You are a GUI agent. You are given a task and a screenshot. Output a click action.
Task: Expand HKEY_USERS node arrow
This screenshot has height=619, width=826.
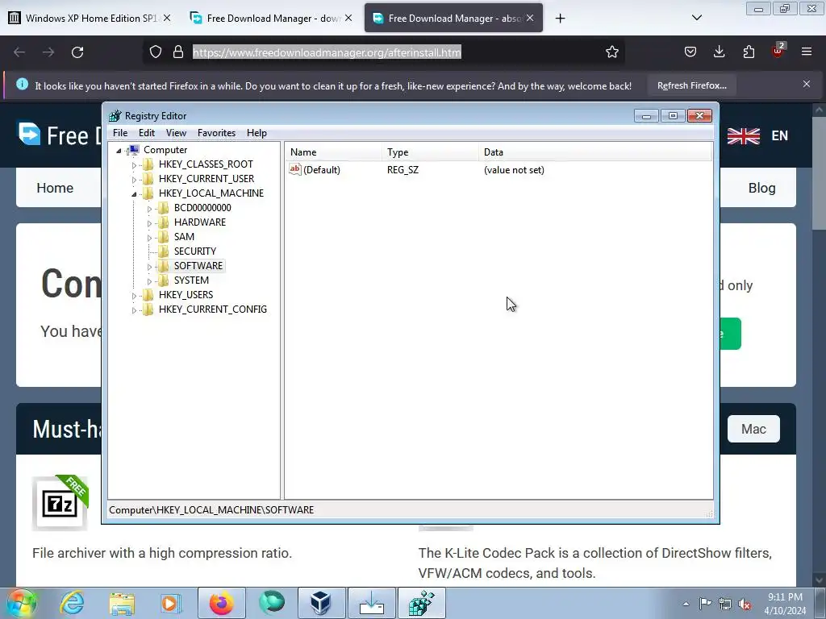[x=134, y=295]
